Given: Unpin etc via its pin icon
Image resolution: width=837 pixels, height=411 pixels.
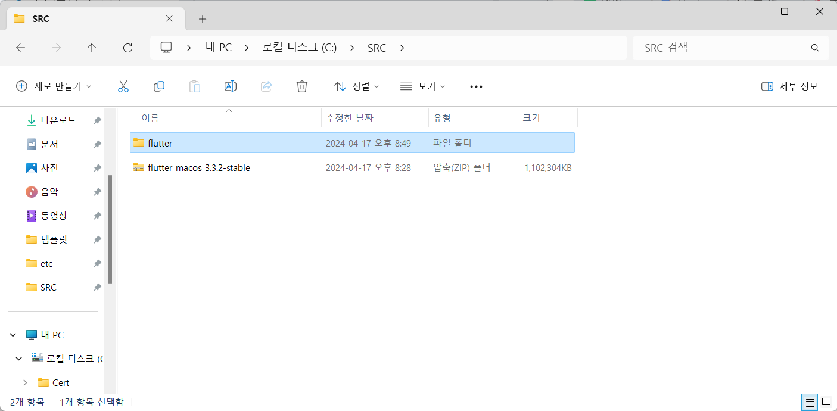Looking at the screenshot, I should 97,263.
